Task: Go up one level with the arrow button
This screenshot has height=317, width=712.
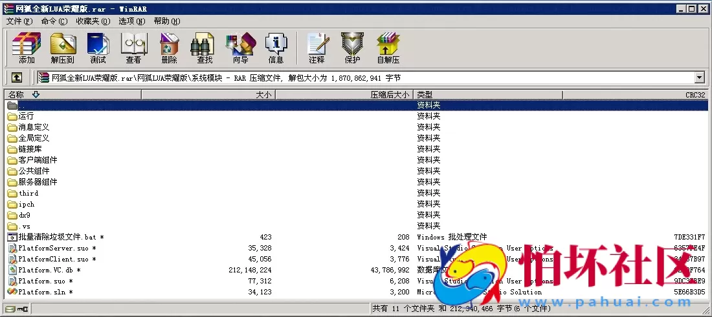Action: tap(16, 78)
